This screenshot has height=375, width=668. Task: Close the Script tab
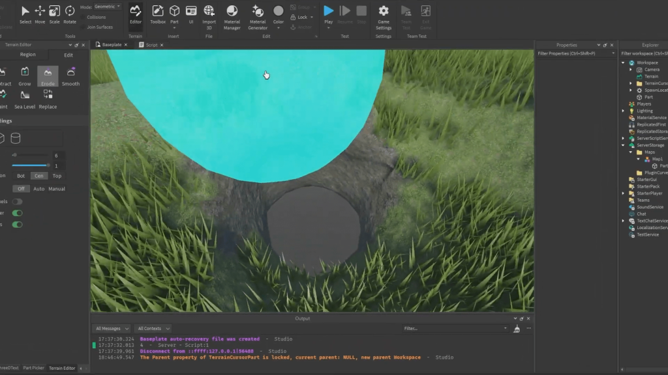162,45
